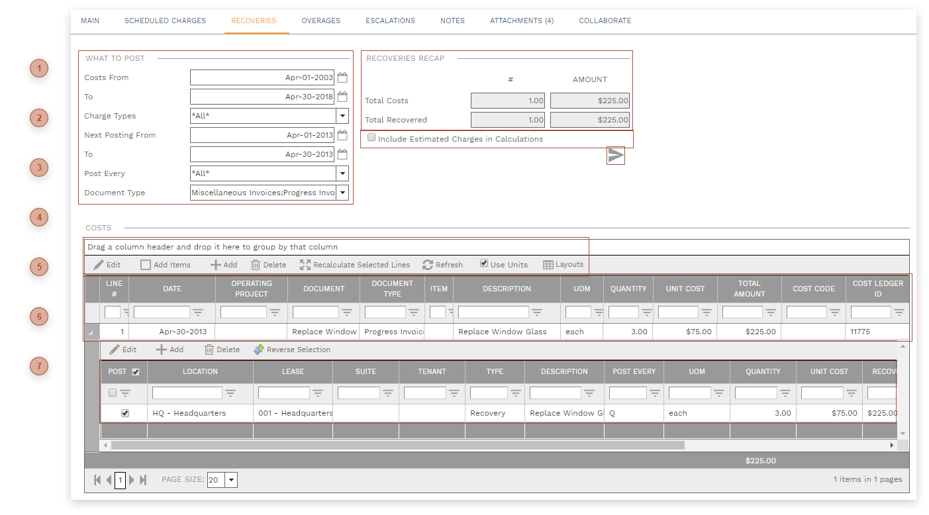Switch to the Scheduled Charges tab
929x515 pixels.
165,21
